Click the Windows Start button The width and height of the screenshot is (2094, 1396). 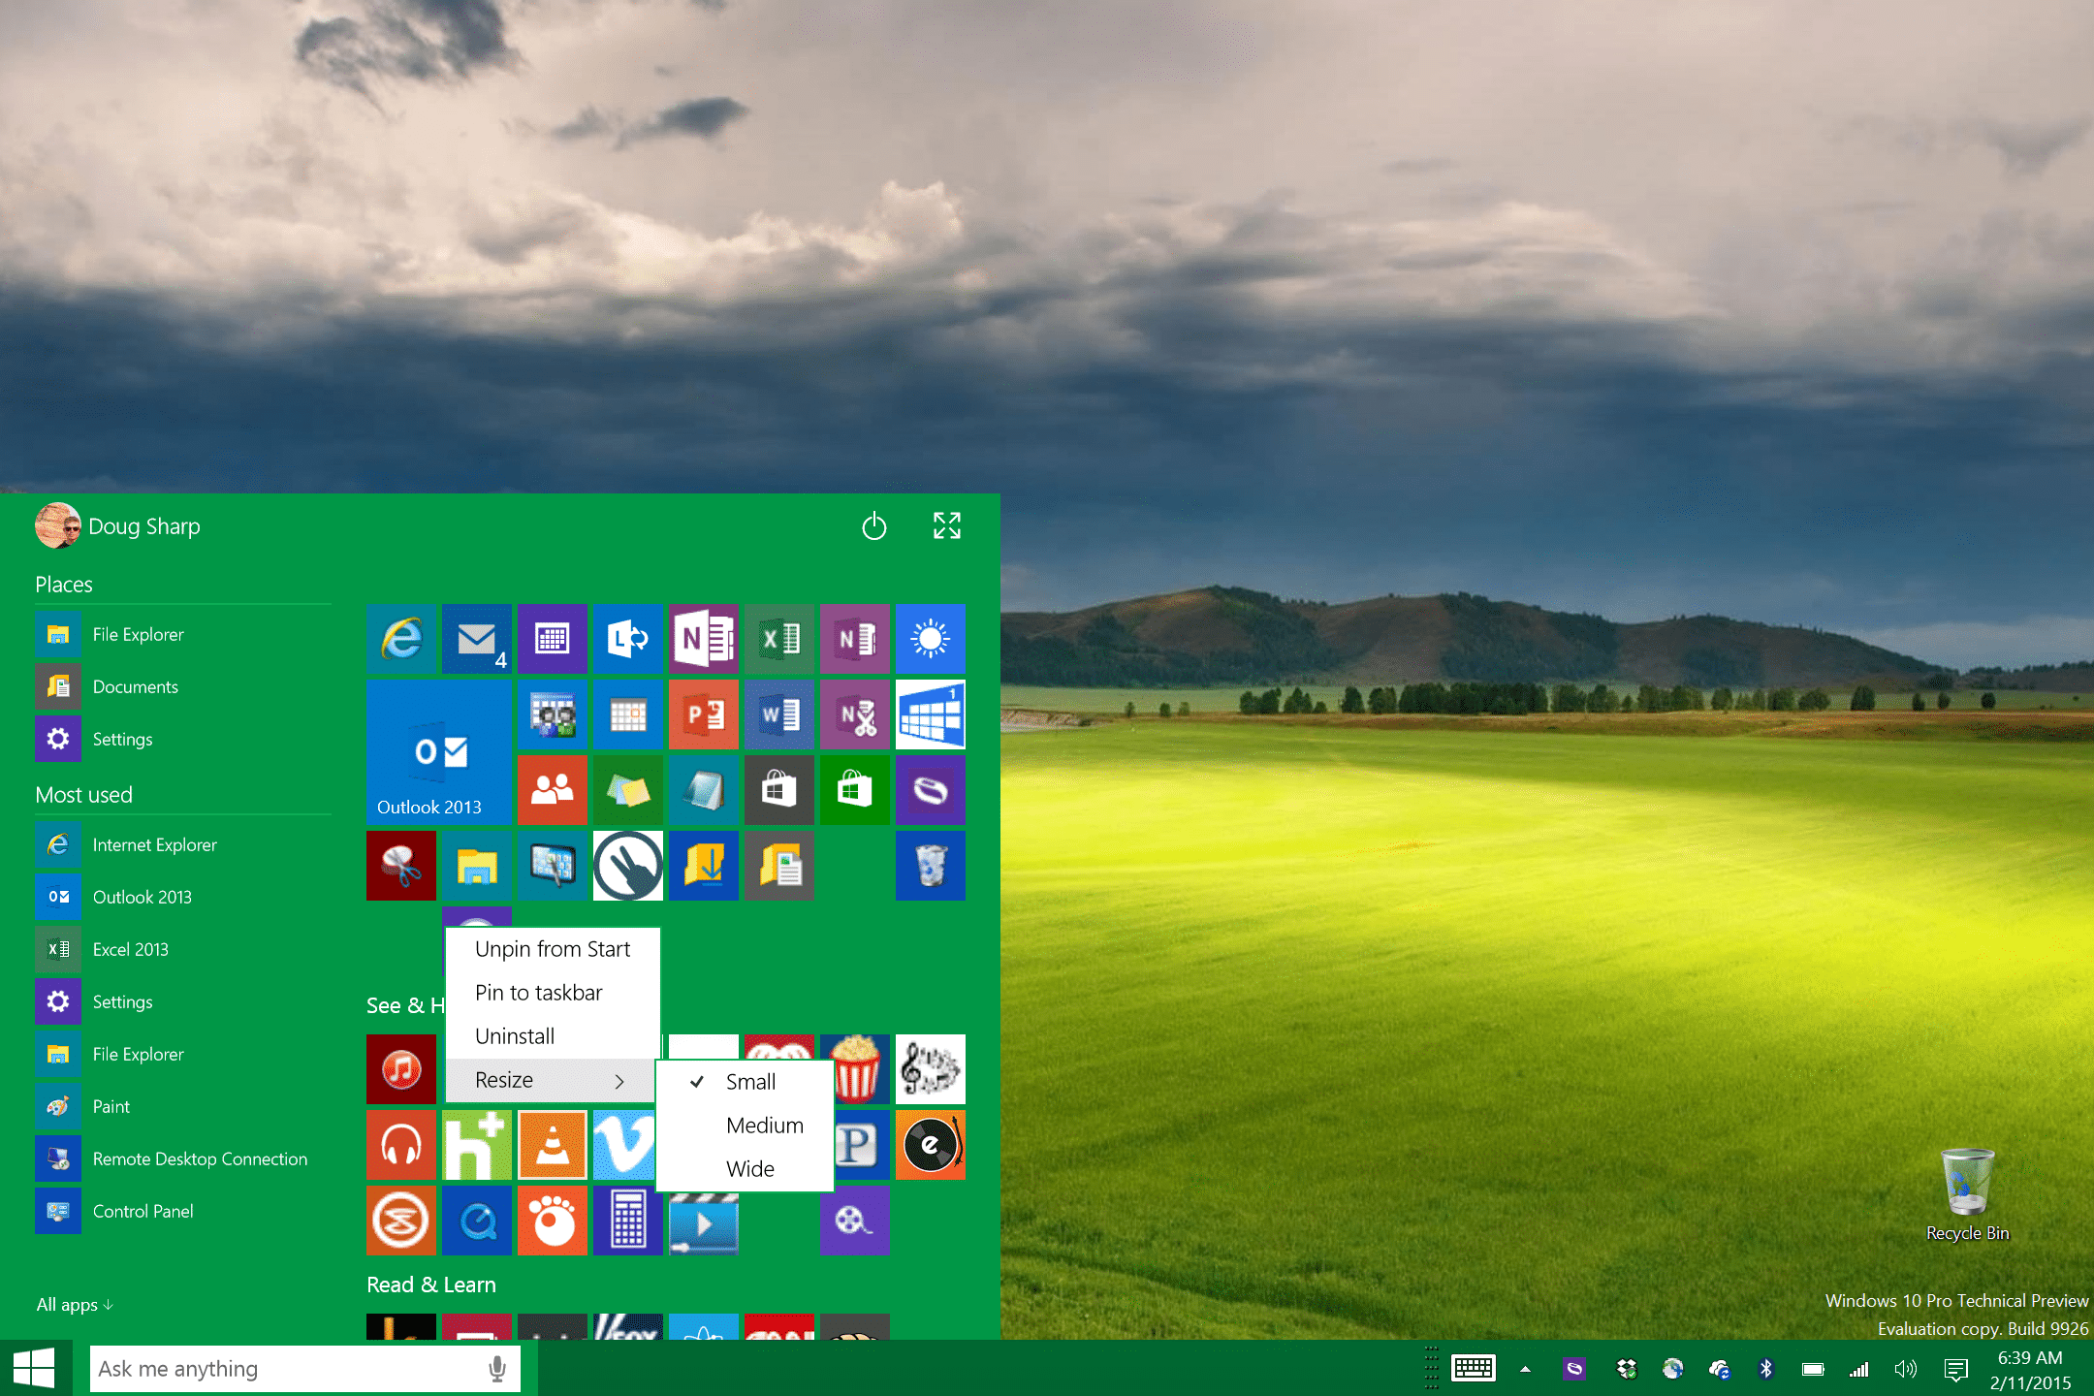(x=35, y=1369)
